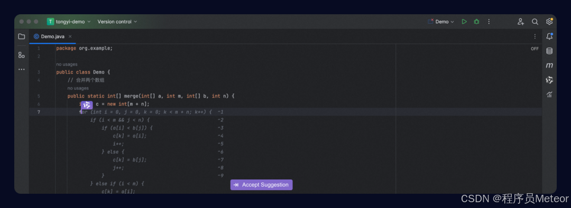This screenshot has width=571, height=208.
Task: Open the Project folder tool window
Action: click(22, 36)
